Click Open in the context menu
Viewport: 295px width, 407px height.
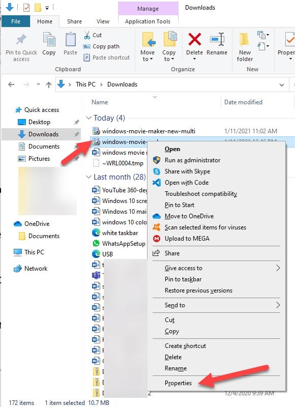click(x=172, y=149)
